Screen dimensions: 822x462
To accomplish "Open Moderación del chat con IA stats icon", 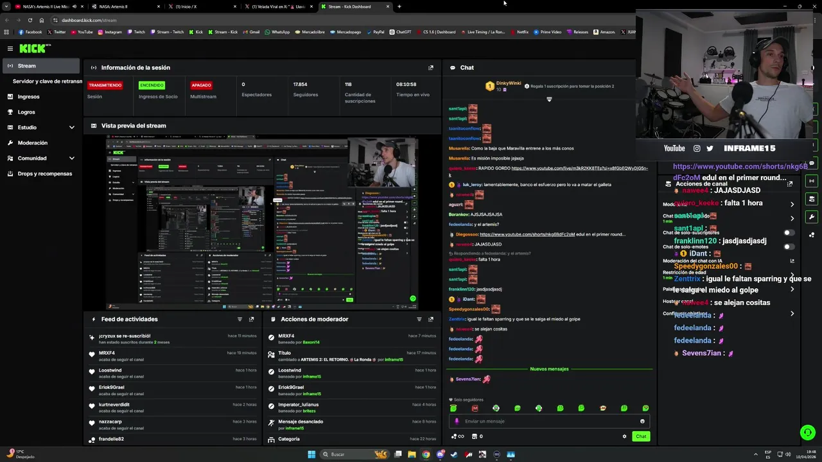I will point(792,261).
